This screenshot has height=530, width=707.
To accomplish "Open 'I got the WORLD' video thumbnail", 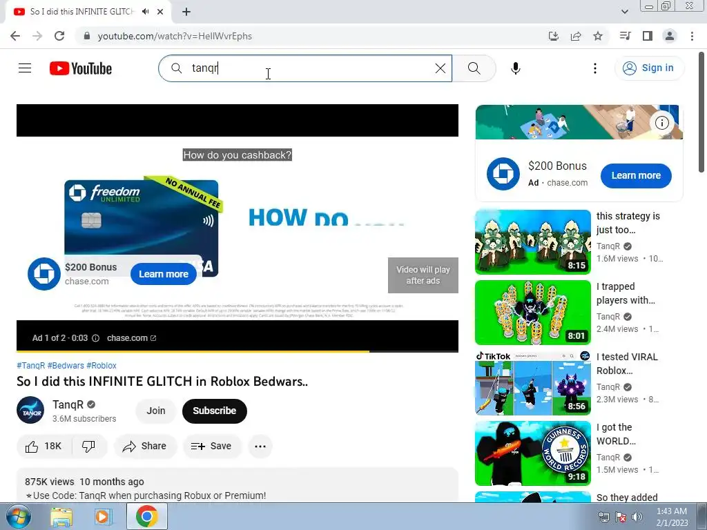I will (533, 453).
